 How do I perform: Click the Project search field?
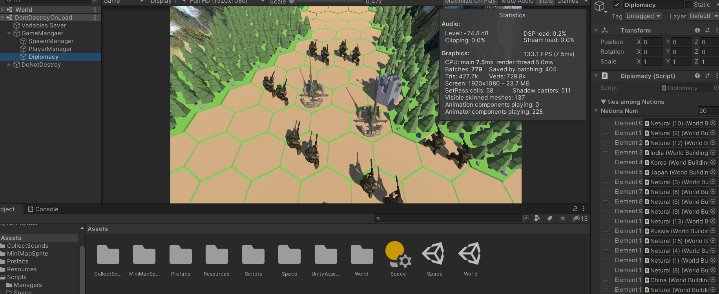(x=447, y=218)
